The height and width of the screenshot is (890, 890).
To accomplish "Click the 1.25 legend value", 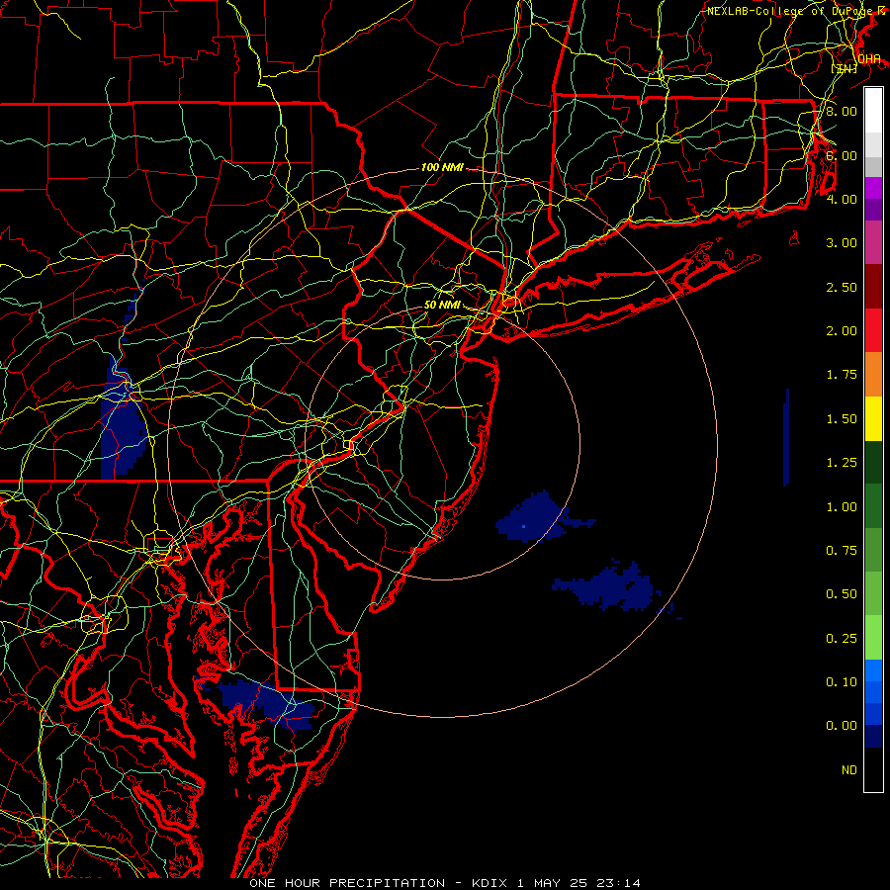I will click(841, 463).
